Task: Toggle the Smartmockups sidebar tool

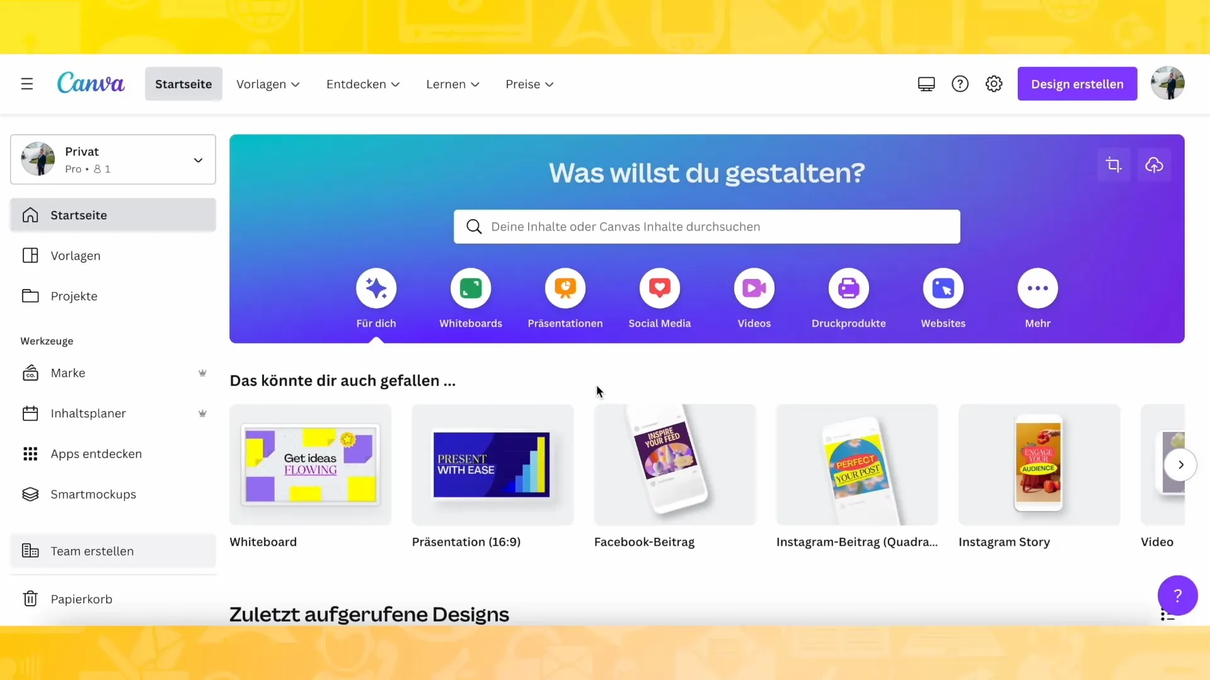Action: tap(93, 494)
